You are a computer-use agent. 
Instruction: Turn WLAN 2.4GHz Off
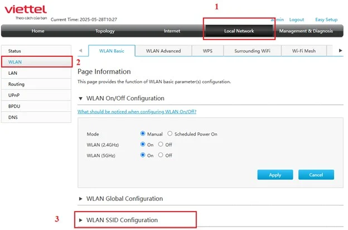[161, 144]
